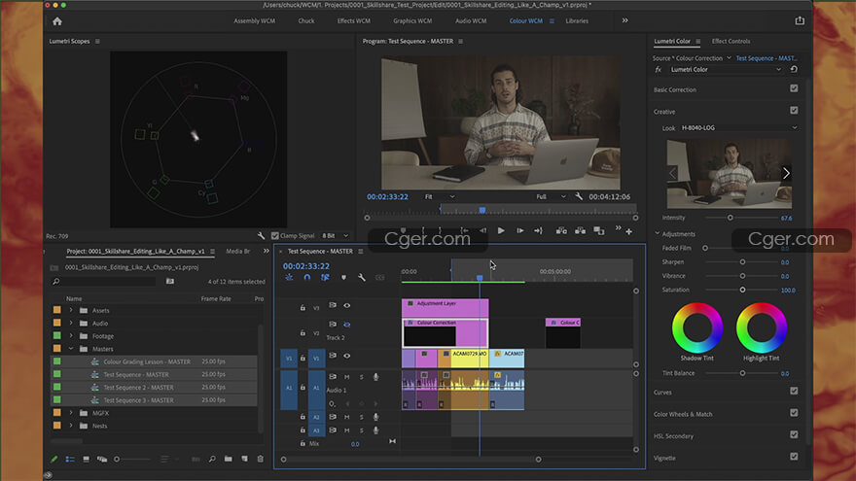Adjust the Intensity slider handle
856x481 pixels.
(x=730, y=218)
